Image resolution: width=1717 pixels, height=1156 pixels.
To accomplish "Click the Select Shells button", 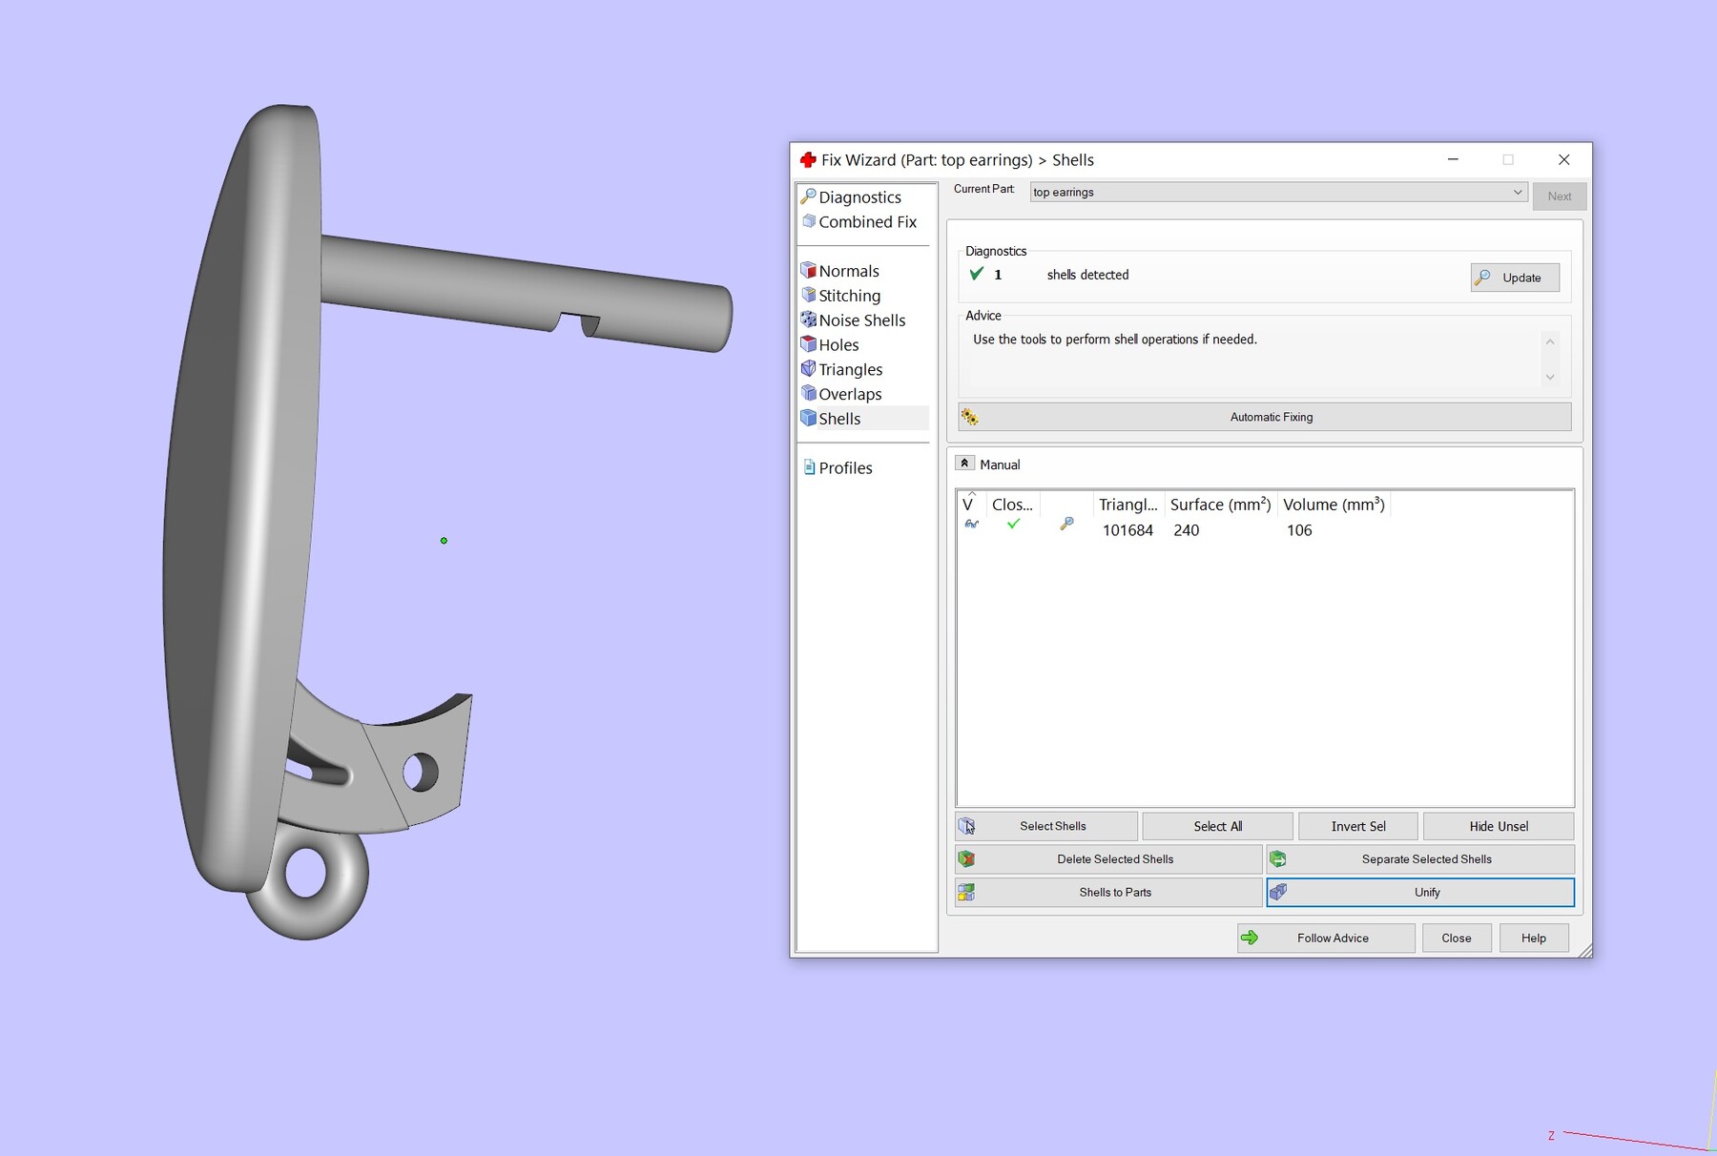I will 1046,826.
